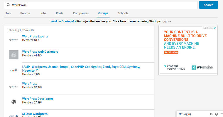This screenshot has height=117, width=223.
Task: Click the ad headline about content machine
Action: pyautogui.click(x=185, y=40)
